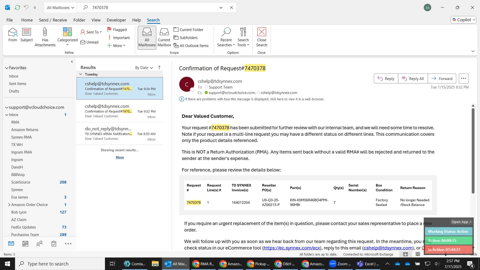This screenshot has width=480, height=270.
Task: Click the Undo icon in title bar
Action: 26,7
